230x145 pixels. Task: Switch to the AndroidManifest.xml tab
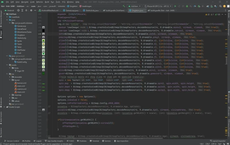click(48, 11)
